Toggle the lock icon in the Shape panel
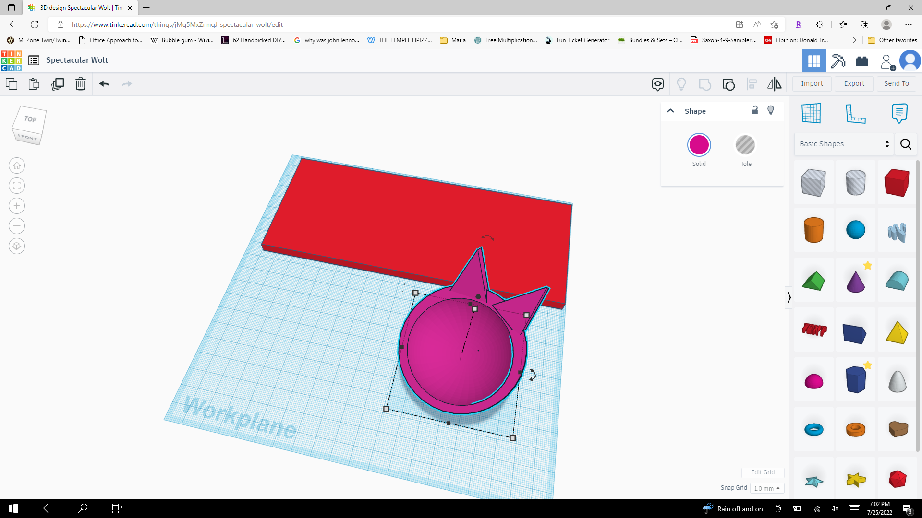 [754, 110]
